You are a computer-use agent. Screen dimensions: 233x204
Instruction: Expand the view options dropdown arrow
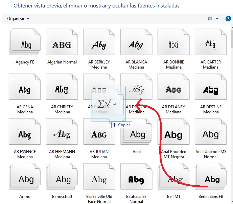(x=217, y=19)
